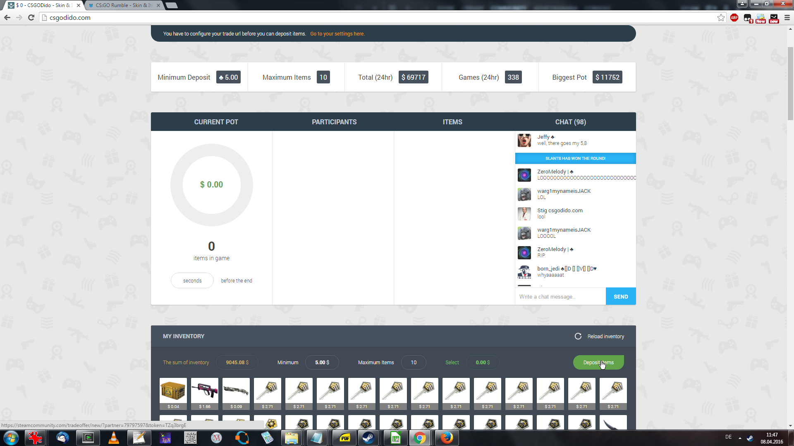Click the browser back arrow
The image size is (794, 446).
coord(7,17)
